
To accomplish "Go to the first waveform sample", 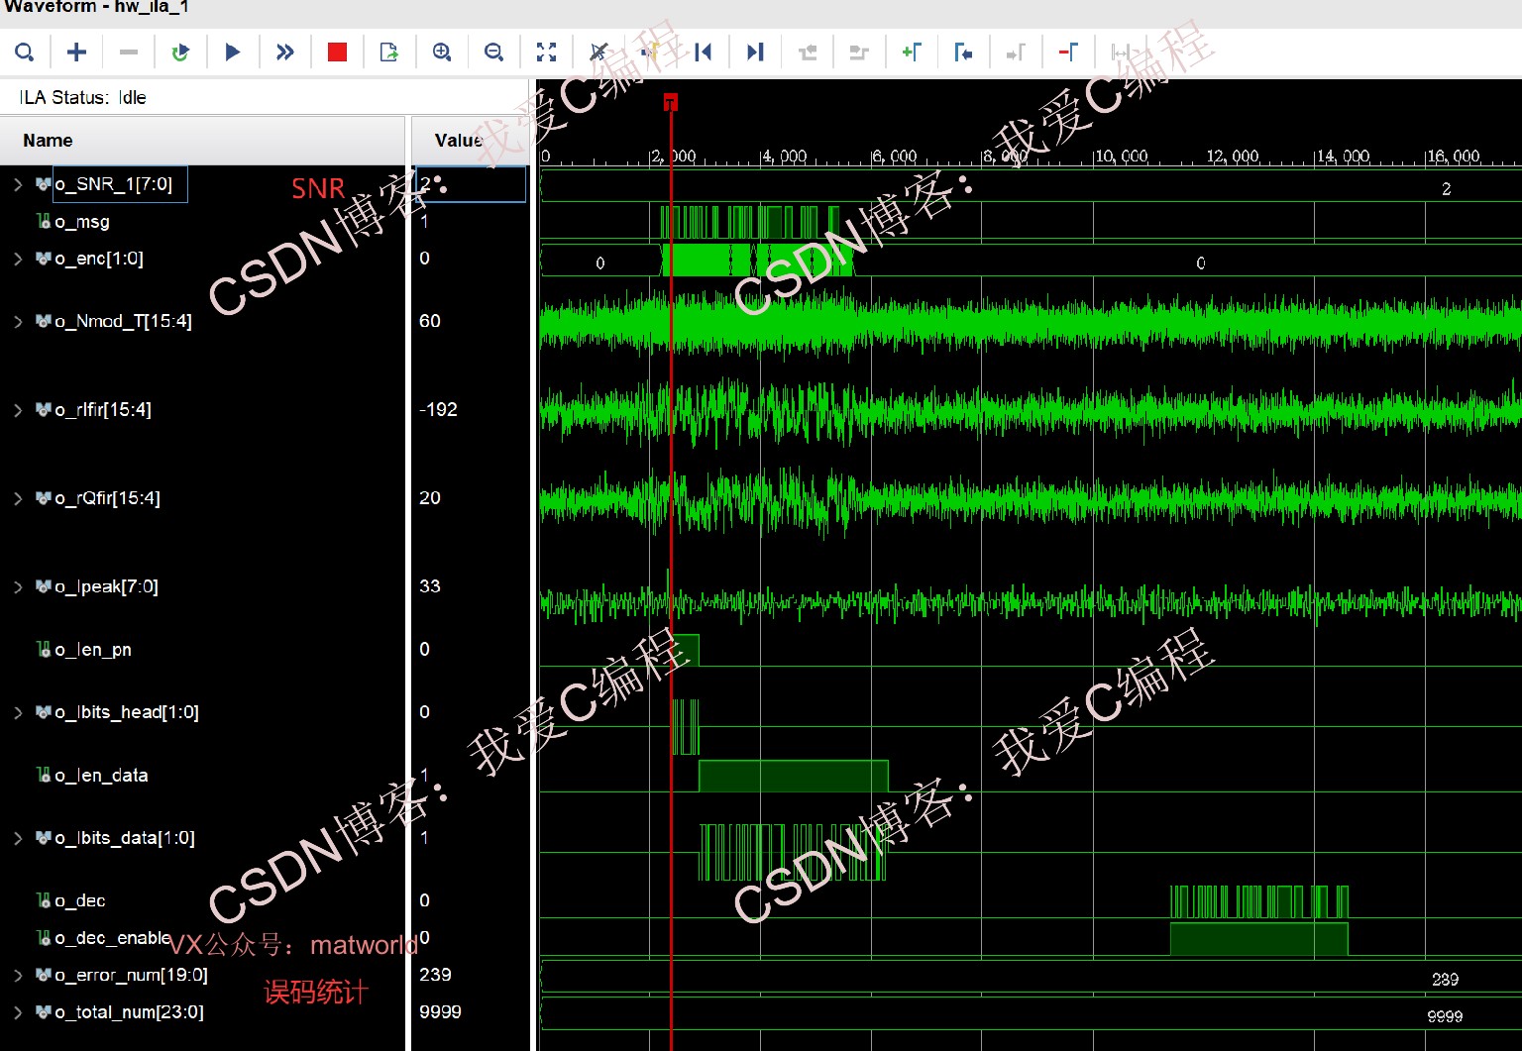I will pos(704,53).
